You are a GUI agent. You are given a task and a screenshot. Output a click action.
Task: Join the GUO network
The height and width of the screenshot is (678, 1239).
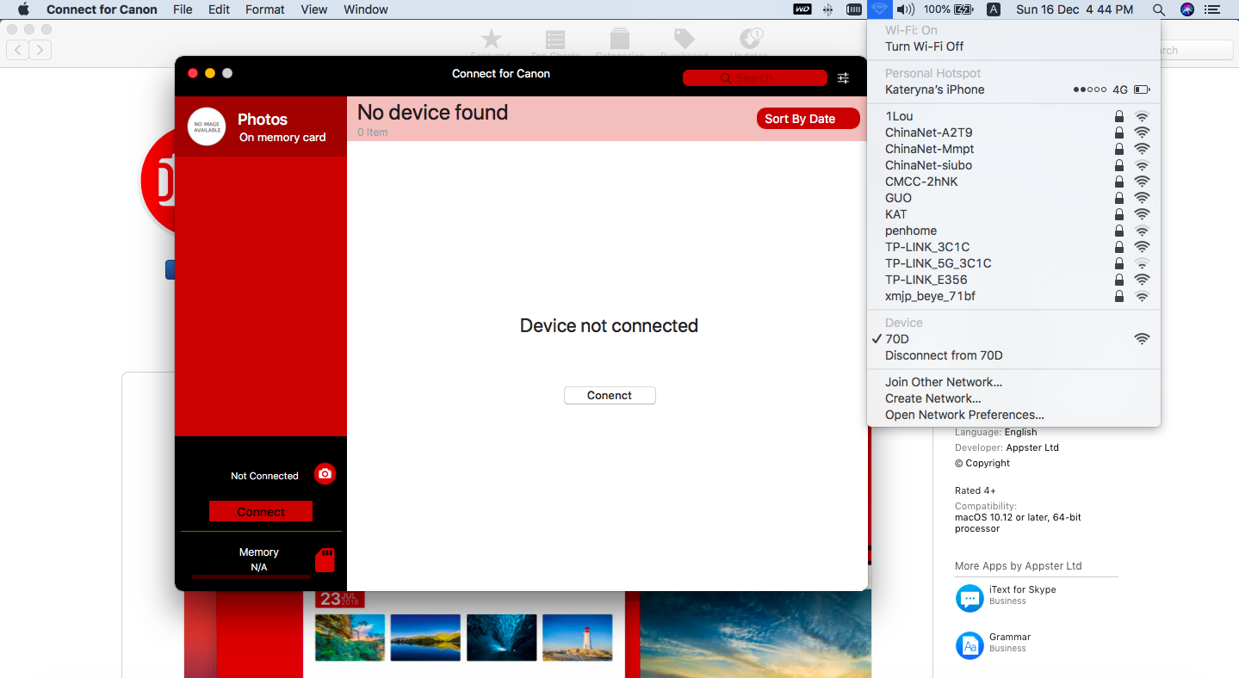1013,198
